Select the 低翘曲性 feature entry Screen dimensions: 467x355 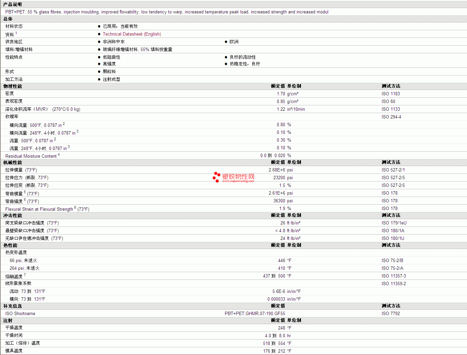click(112, 57)
